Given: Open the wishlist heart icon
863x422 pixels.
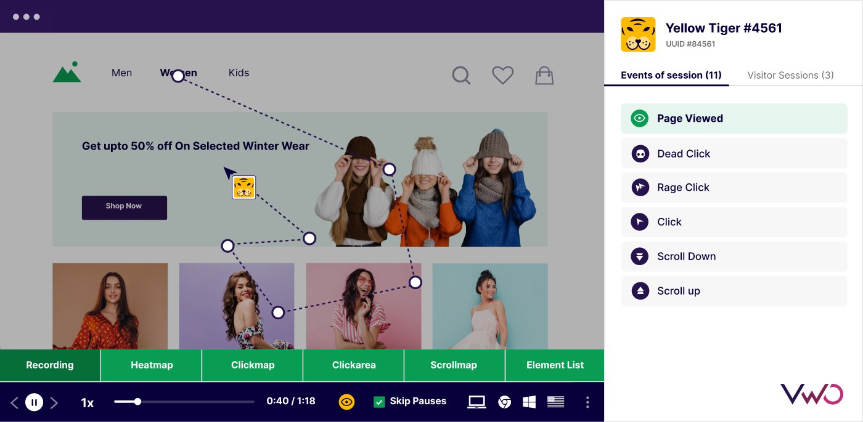Looking at the screenshot, I should (x=503, y=75).
